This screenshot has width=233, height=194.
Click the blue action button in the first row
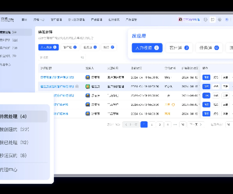click(x=206, y=77)
